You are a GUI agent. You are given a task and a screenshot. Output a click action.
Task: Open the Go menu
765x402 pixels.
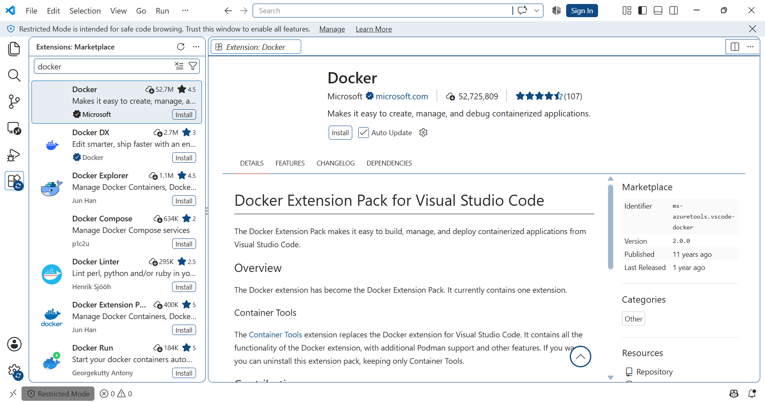141,11
